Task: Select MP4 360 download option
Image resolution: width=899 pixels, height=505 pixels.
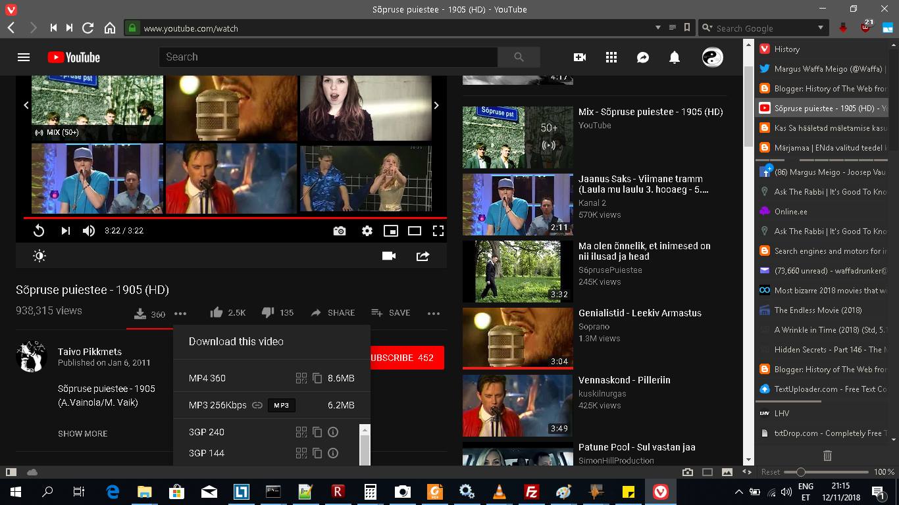Action: (207, 378)
